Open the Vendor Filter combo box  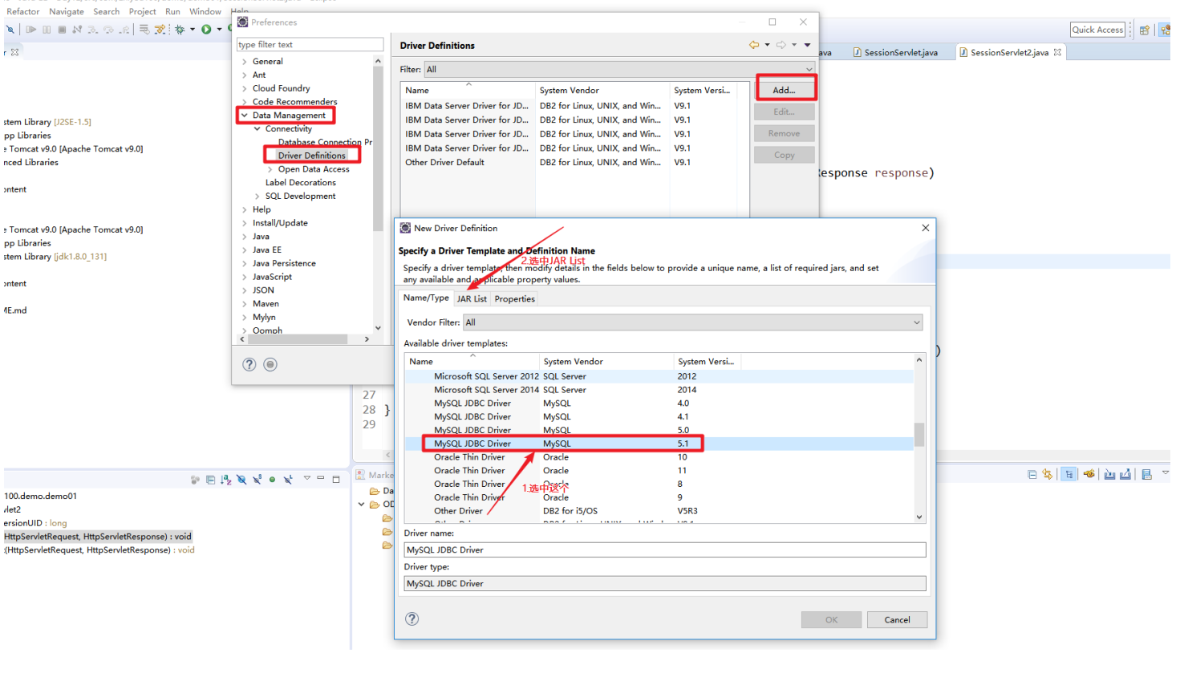tap(692, 322)
